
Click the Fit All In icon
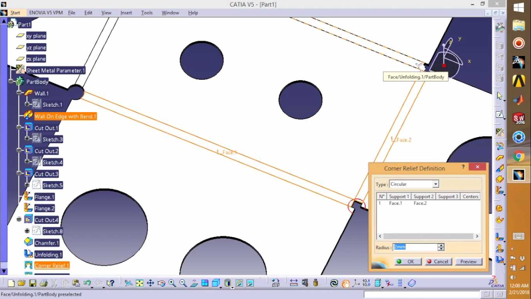tap(140, 283)
